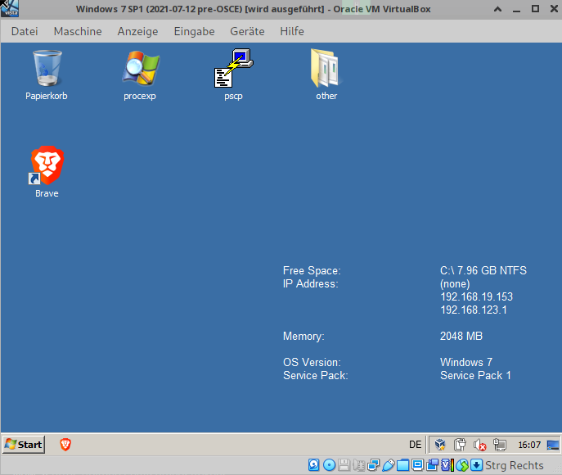Open the Eingabe menu

tap(194, 31)
